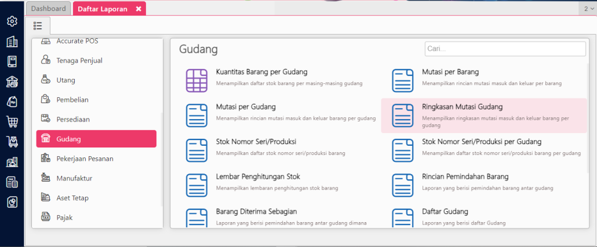Open Kuantitas Barang per Gudang report

pos(261,72)
